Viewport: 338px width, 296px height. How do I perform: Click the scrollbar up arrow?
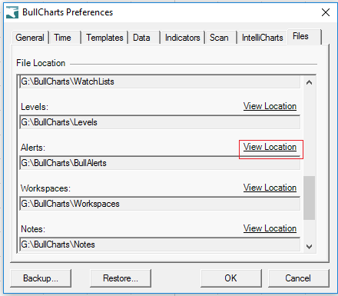[x=309, y=82]
